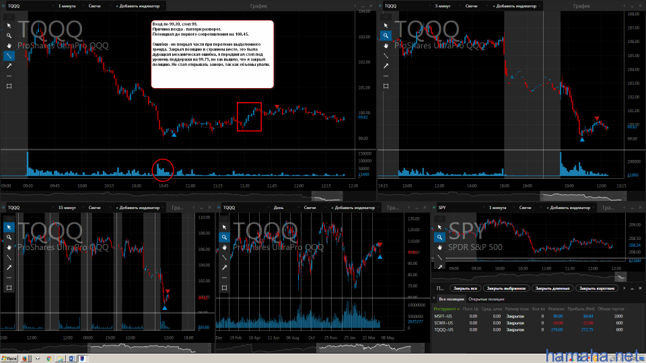Viewport: 646px width, 363px height.
Task: Click '+ Добавить индикатор' in 15-minute chart
Action: pyautogui.click(x=138, y=208)
